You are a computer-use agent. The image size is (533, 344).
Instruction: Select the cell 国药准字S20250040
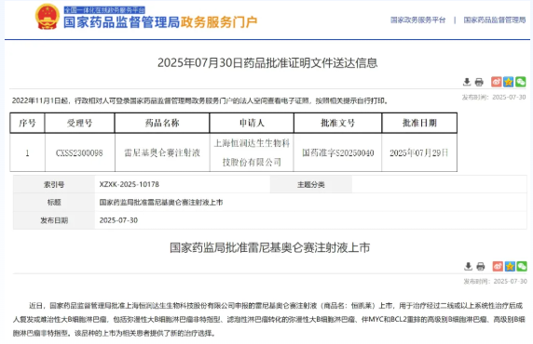(338, 153)
